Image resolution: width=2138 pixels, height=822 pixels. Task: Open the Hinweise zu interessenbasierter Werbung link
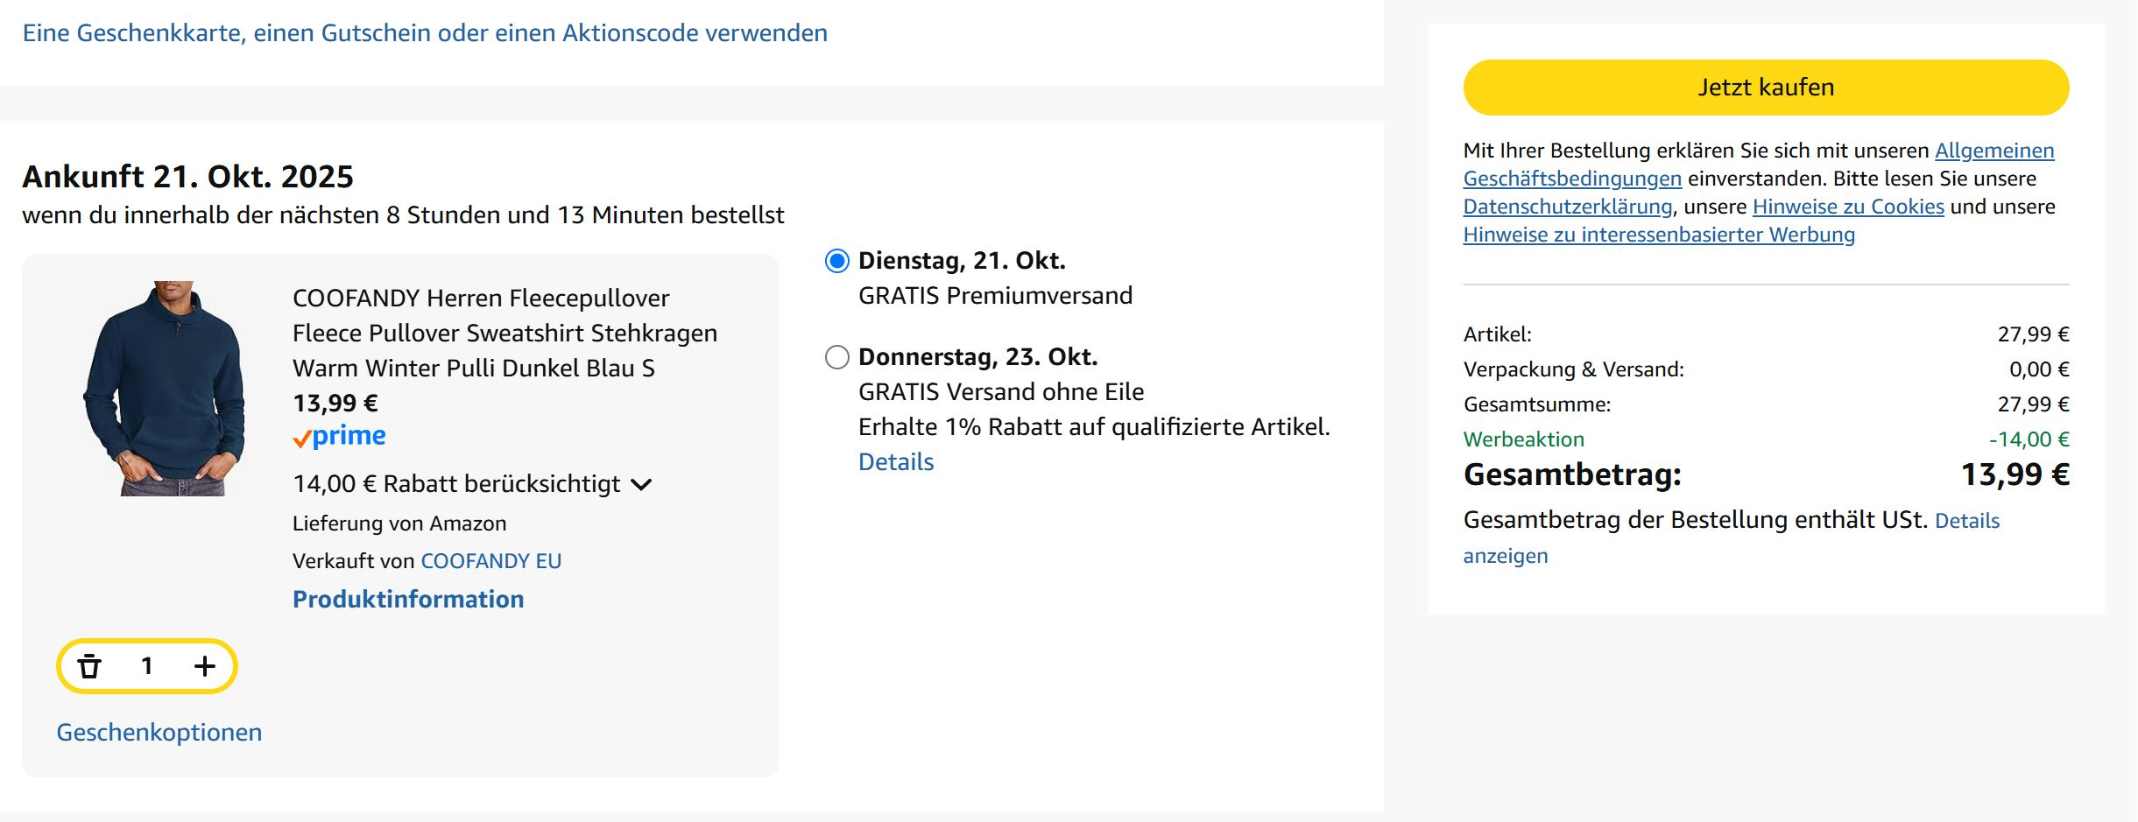coord(1658,235)
